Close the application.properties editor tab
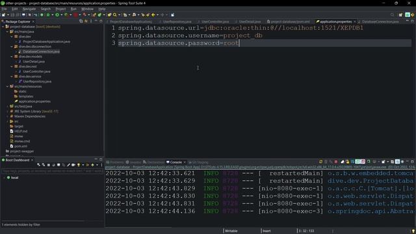The image size is (416, 234). pos(355,21)
